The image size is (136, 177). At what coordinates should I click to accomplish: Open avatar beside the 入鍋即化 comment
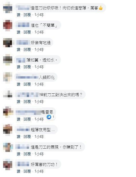tap(8, 77)
